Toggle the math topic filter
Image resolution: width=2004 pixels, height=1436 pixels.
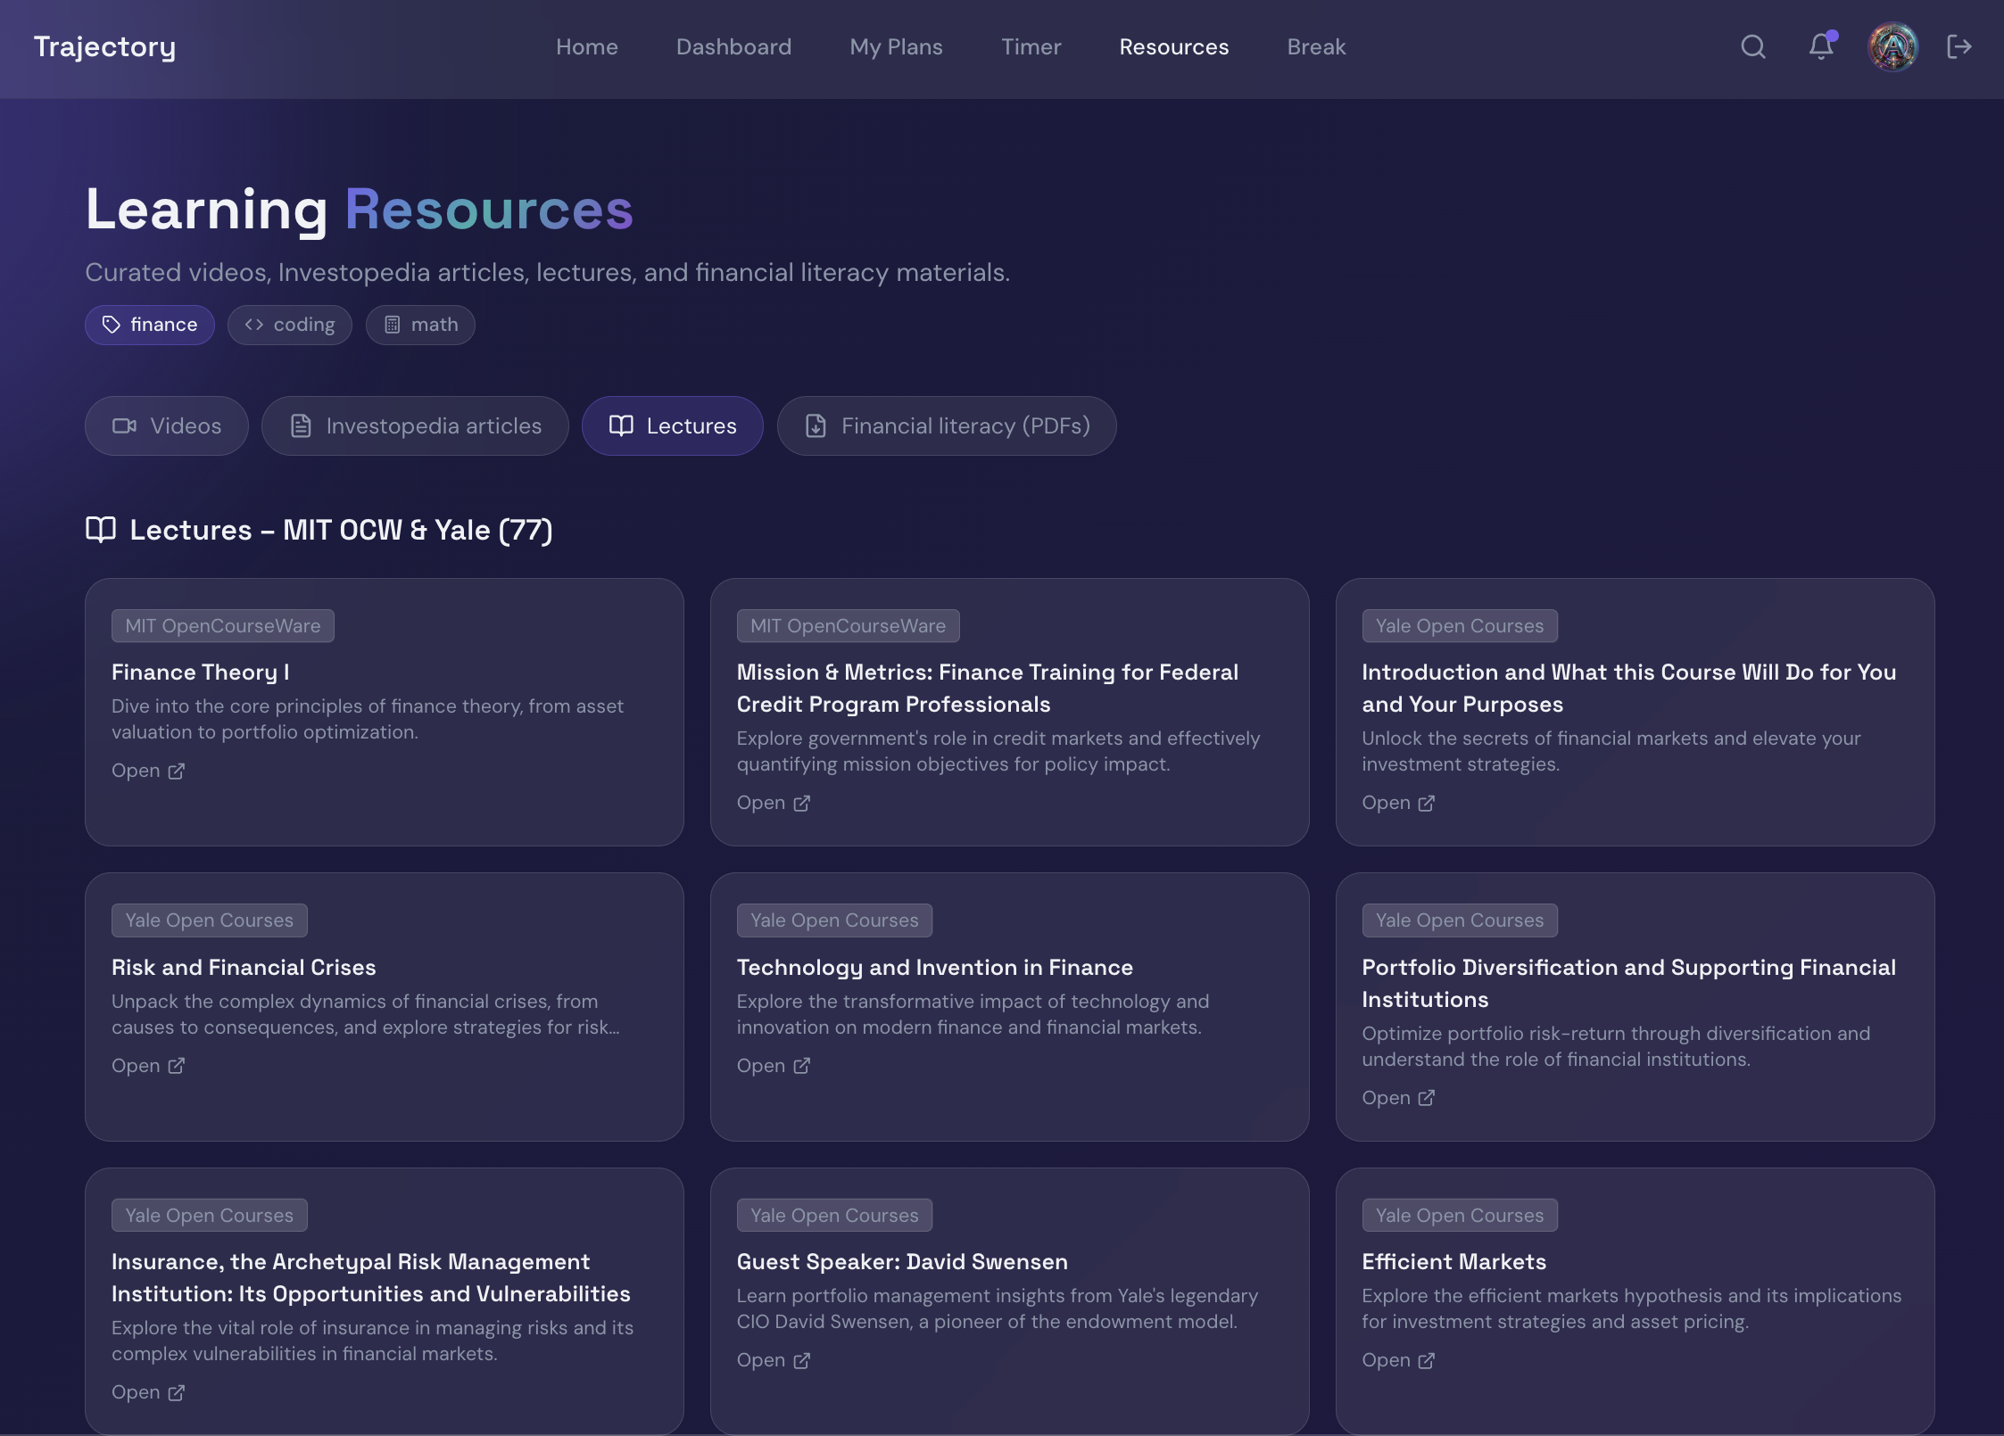(420, 325)
